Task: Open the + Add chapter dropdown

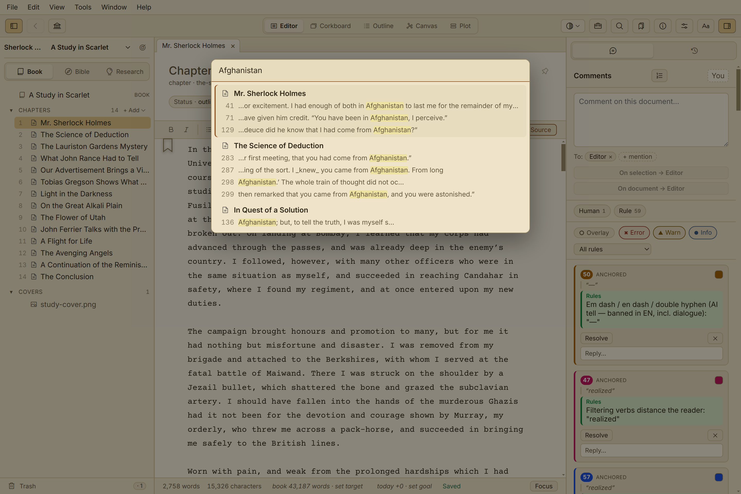Action: [134, 110]
